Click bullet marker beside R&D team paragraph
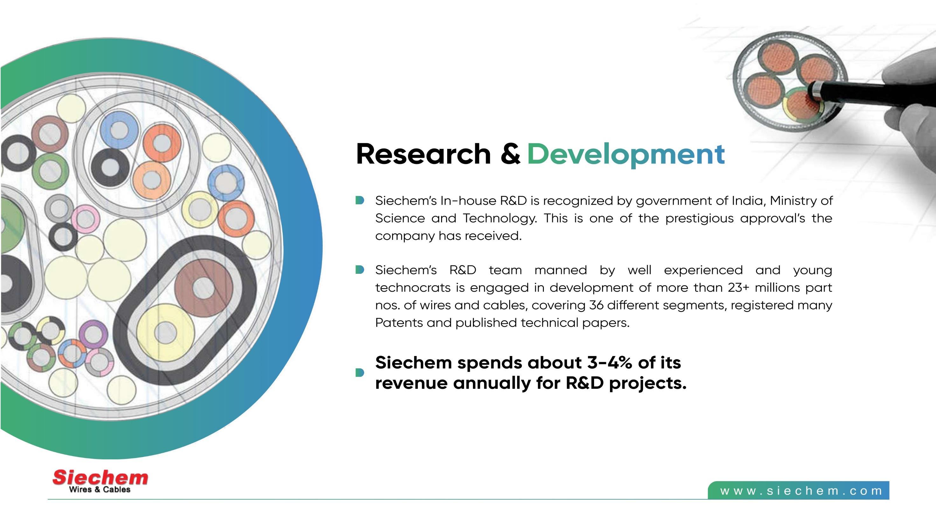This screenshot has width=936, height=526. coord(360,270)
